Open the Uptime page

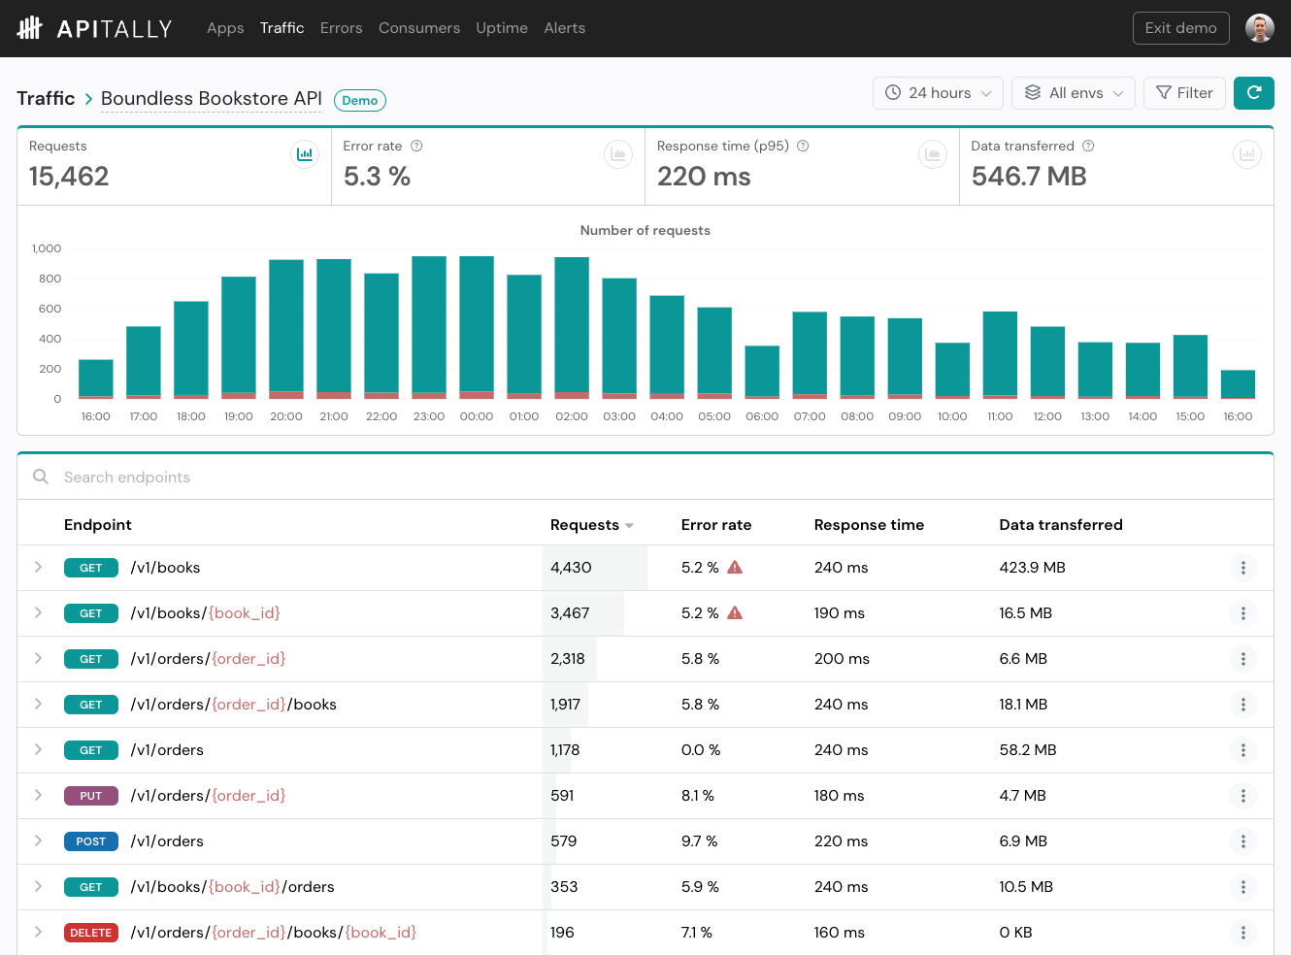click(x=502, y=27)
